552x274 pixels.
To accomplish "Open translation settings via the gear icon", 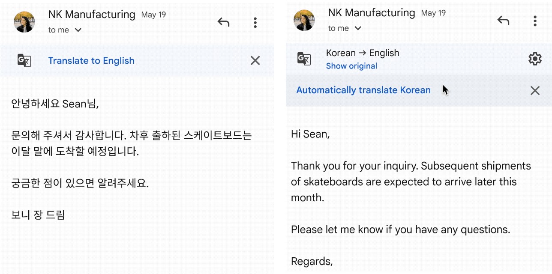I will (535, 59).
